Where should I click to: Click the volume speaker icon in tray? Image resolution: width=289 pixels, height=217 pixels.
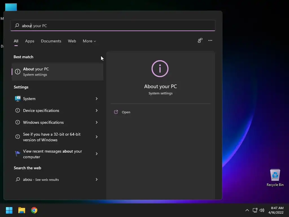click(x=262, y=210)
